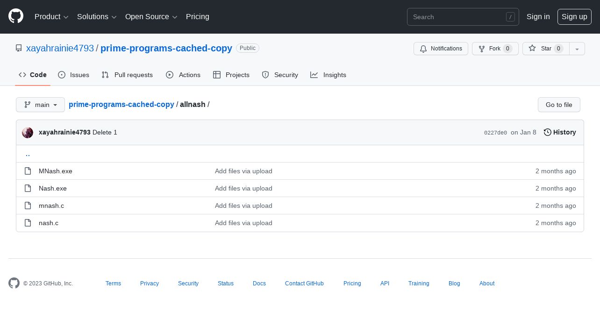The width and height of the screenshot is (600, 312).
Task: Click the file icon next to mnash.c
Action: (28, 206)
